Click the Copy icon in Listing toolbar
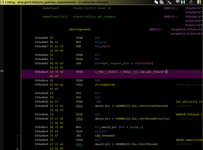203x150 pixels. click(156, 2)
